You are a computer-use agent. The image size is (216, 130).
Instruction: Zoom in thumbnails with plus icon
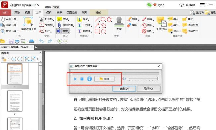click(14, 59)
